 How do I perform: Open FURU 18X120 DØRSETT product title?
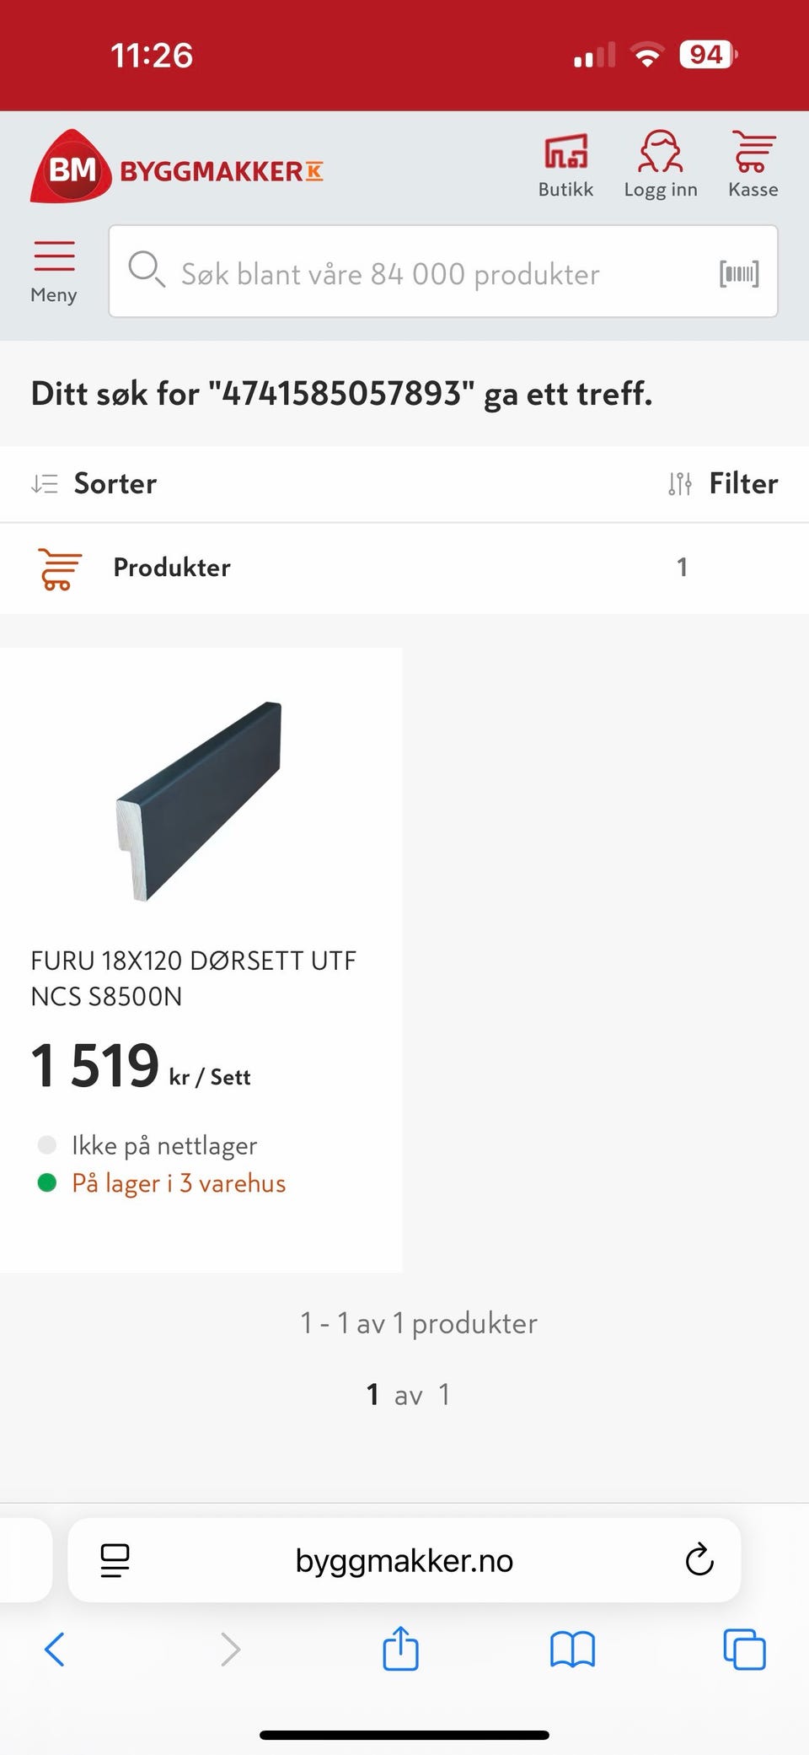(194, 978)
